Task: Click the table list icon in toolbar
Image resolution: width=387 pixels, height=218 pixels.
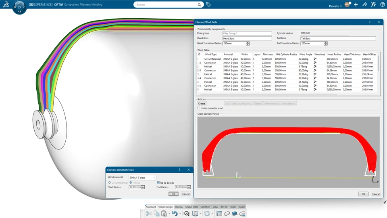Action: (219, 214)
